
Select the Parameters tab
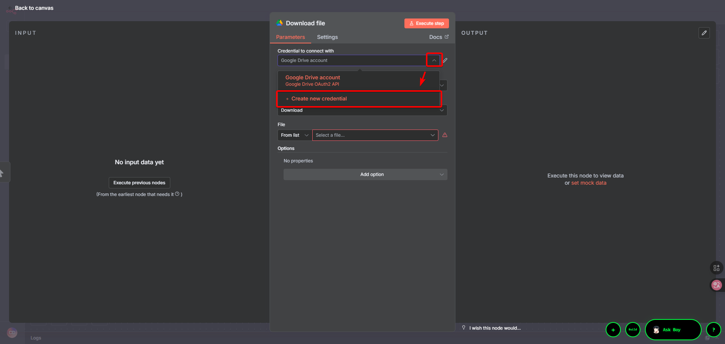point(290,37)
